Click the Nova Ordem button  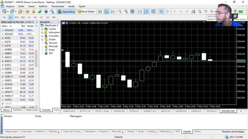coord(86,12)
